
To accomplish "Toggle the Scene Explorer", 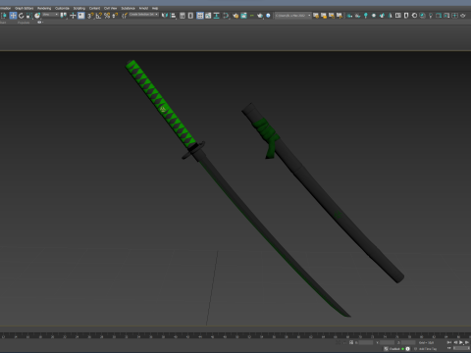I will (183, 16).
